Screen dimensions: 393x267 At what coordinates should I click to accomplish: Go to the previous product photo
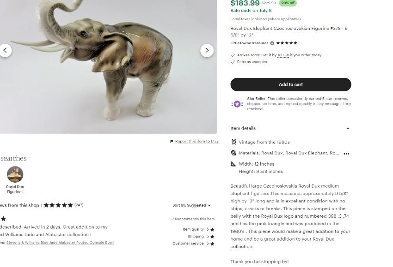point(5,51)
